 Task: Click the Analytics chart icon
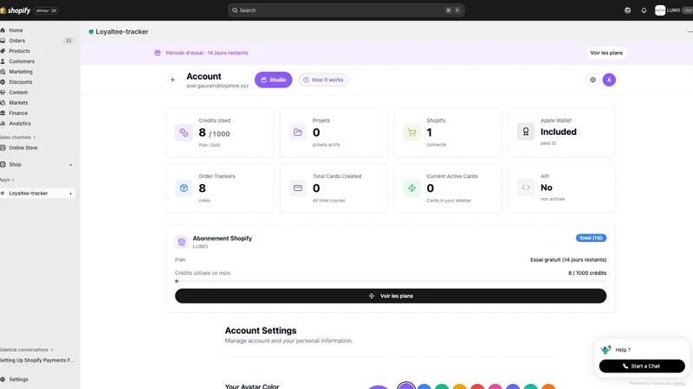(3, 124)
